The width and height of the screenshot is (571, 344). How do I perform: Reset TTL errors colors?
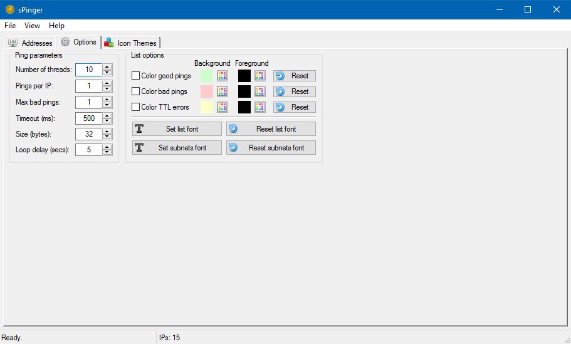(295, 107)
